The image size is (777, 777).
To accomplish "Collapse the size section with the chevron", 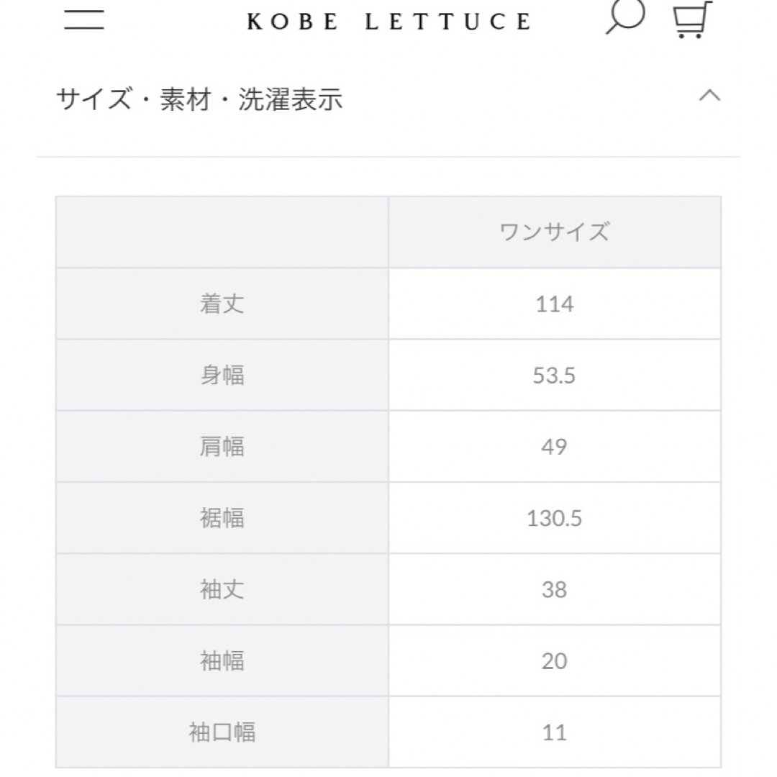I will point(709,95).
